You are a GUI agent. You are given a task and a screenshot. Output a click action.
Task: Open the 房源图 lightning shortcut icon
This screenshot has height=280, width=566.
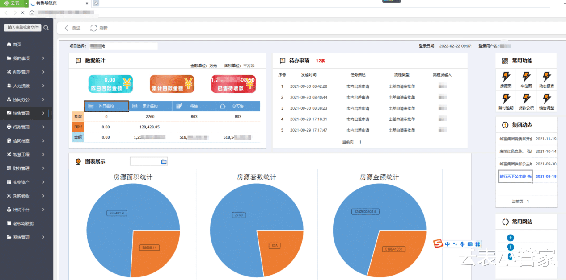[x=506, y=76]
